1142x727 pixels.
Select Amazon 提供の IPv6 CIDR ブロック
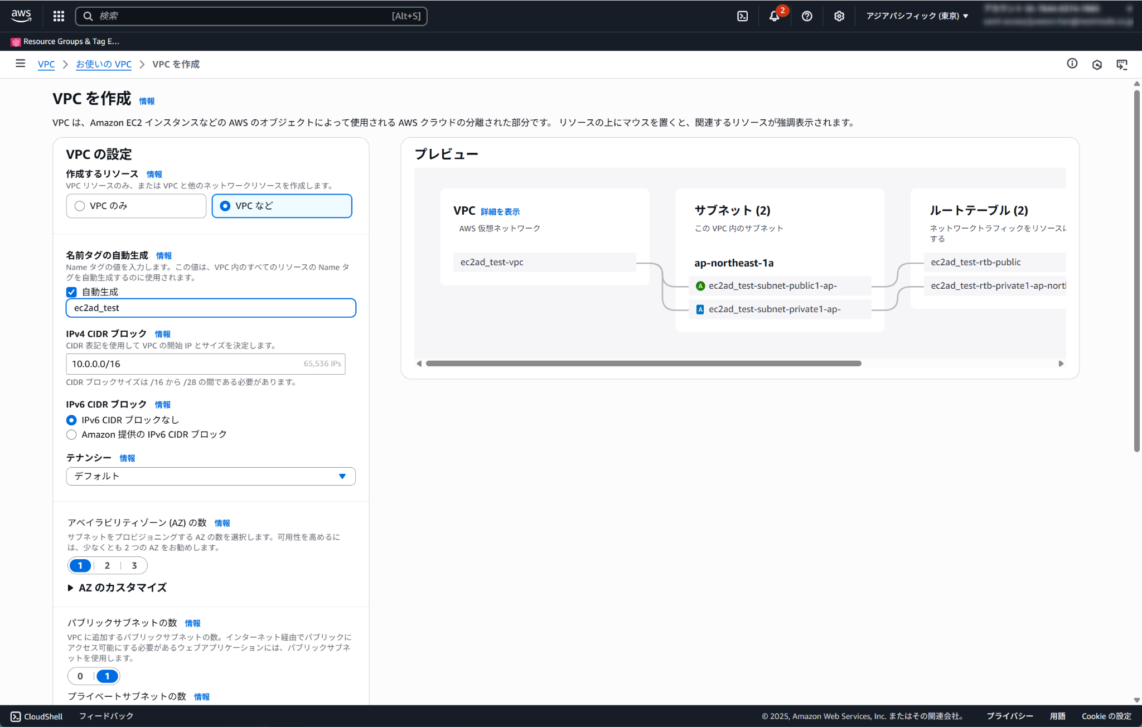tap(71, 435)
